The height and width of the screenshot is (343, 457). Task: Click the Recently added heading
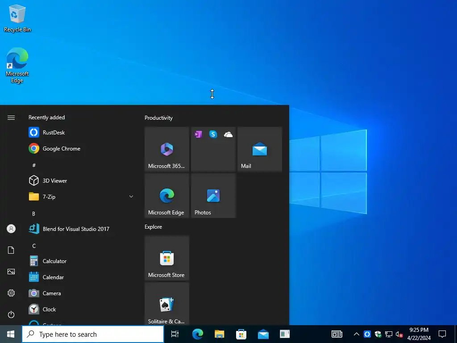[46, 117]
